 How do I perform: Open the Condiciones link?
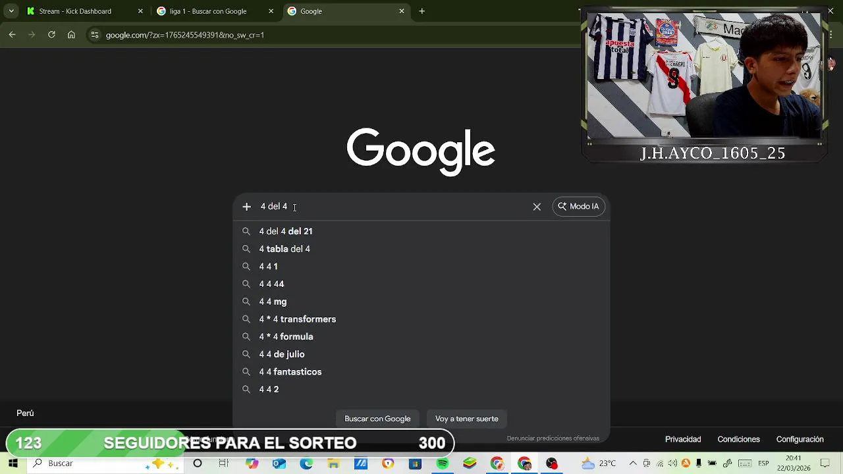point(738,439)
